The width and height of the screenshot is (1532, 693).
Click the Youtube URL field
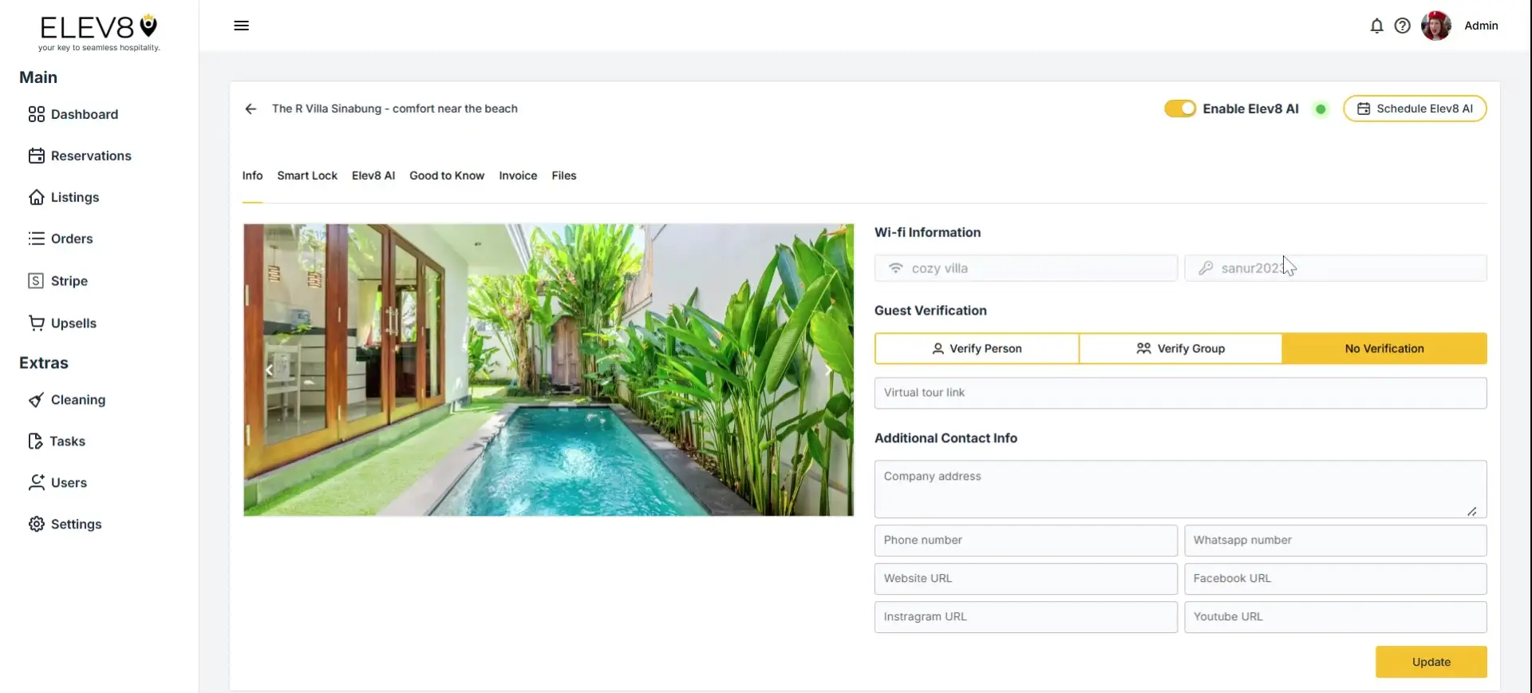pos(1335,617)
